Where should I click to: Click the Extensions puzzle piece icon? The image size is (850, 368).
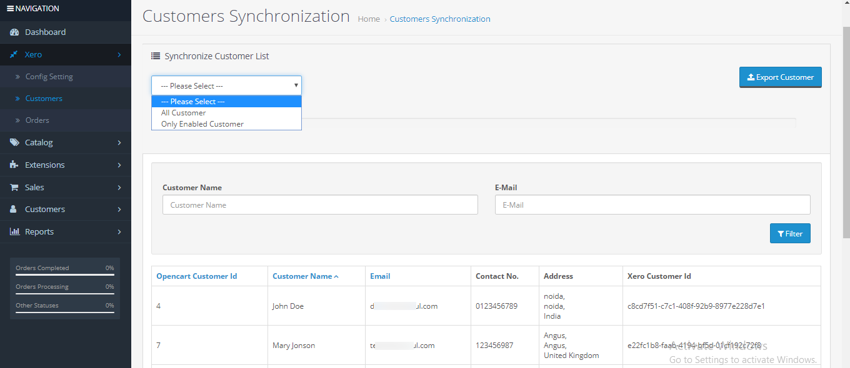coord(14,165)
